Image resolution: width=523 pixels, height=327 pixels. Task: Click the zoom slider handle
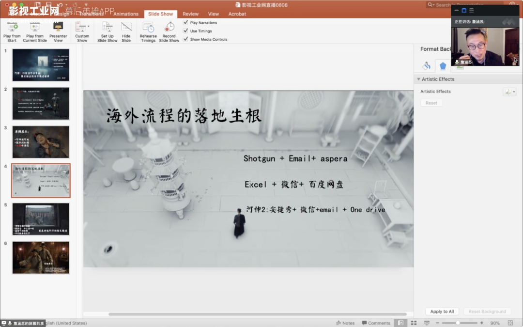tap(458, 323)
